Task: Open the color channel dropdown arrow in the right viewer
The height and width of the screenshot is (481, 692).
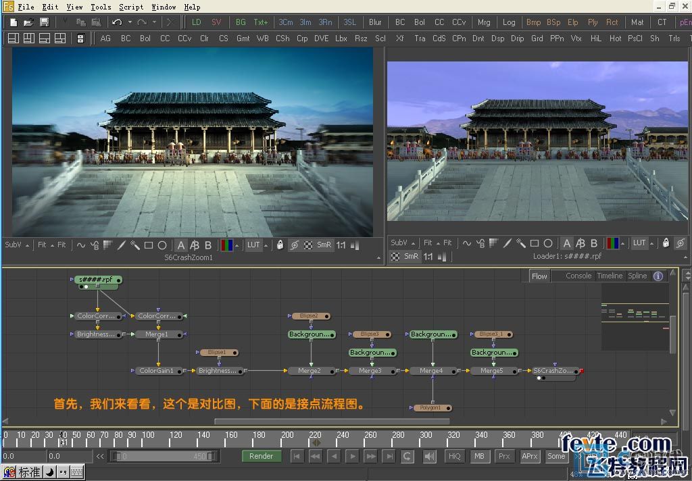Action: (622, 243)
